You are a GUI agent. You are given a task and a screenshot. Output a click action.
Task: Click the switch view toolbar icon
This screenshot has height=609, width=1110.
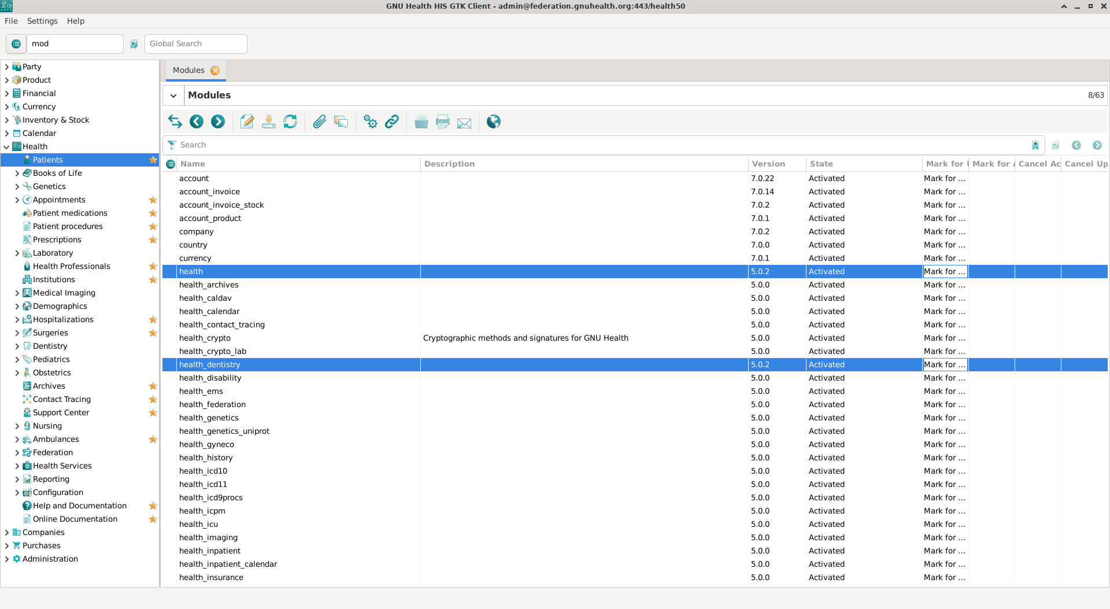pos(175,121)
